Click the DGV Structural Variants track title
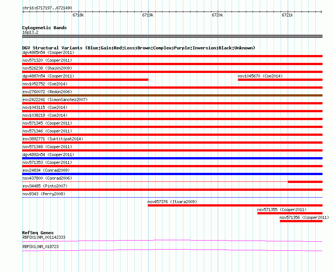The width and height of the screenshot is (333, 272). 138,48
